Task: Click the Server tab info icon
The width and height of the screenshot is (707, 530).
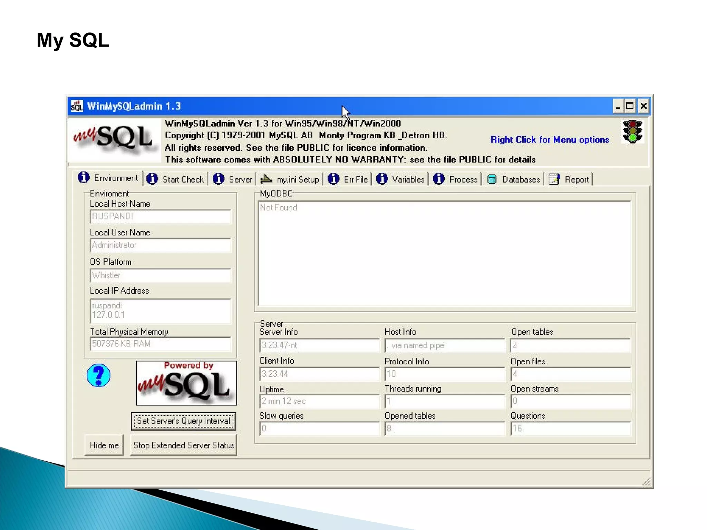Action: (219, 179)
